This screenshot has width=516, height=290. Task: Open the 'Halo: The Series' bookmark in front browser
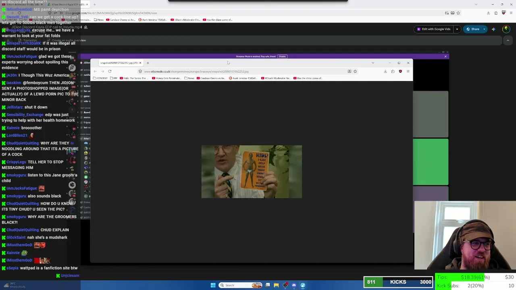(133, 78)
